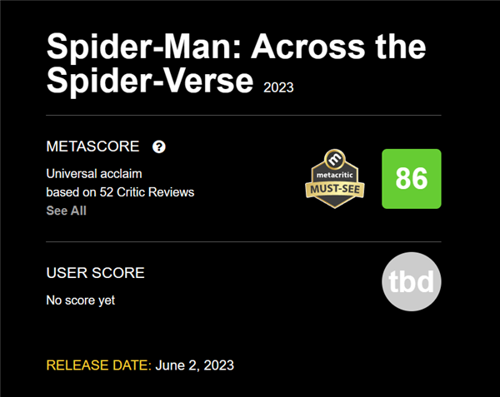
Task: Click the June 2, 2023 date
Action: pyautogui.click(x=194, y=365)
